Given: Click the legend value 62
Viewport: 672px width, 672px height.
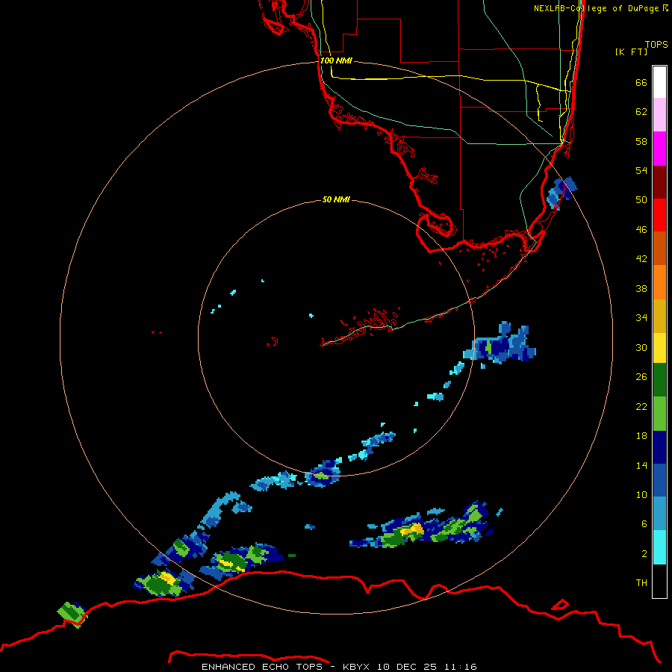Looking at the screenshot, I should click(x=641, y=111).
